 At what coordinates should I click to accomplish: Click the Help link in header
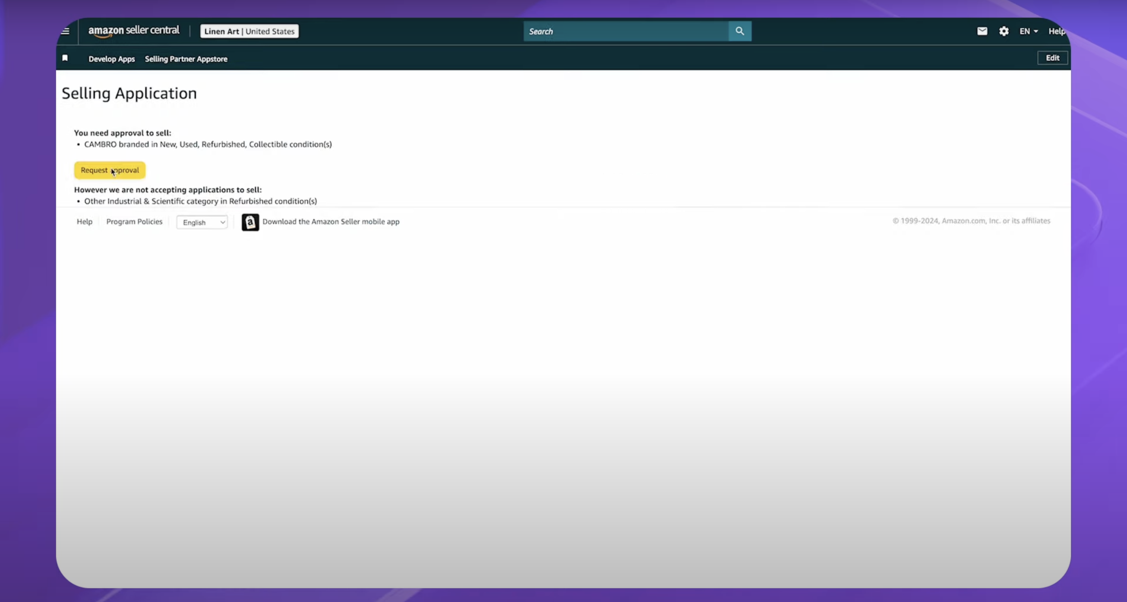pos(1056,31)
